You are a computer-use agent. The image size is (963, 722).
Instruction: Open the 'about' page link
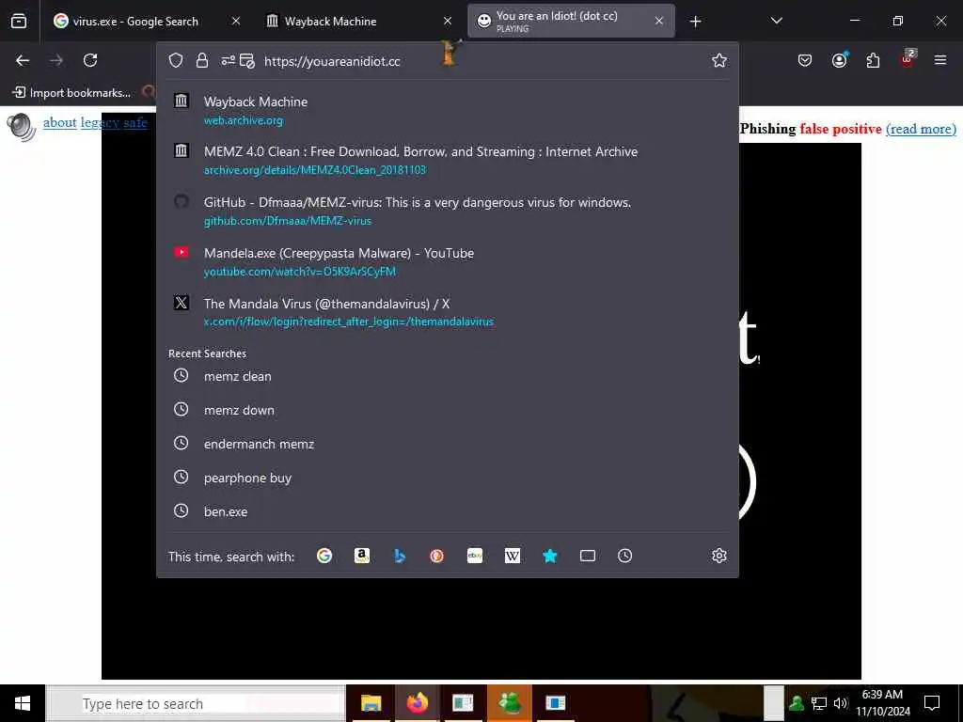[59, 123]
